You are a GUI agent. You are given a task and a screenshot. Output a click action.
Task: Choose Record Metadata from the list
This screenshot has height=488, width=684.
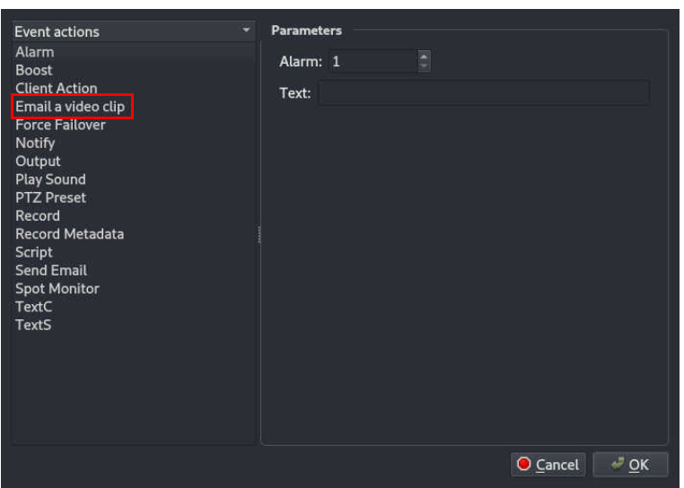[x=70, y=234]
